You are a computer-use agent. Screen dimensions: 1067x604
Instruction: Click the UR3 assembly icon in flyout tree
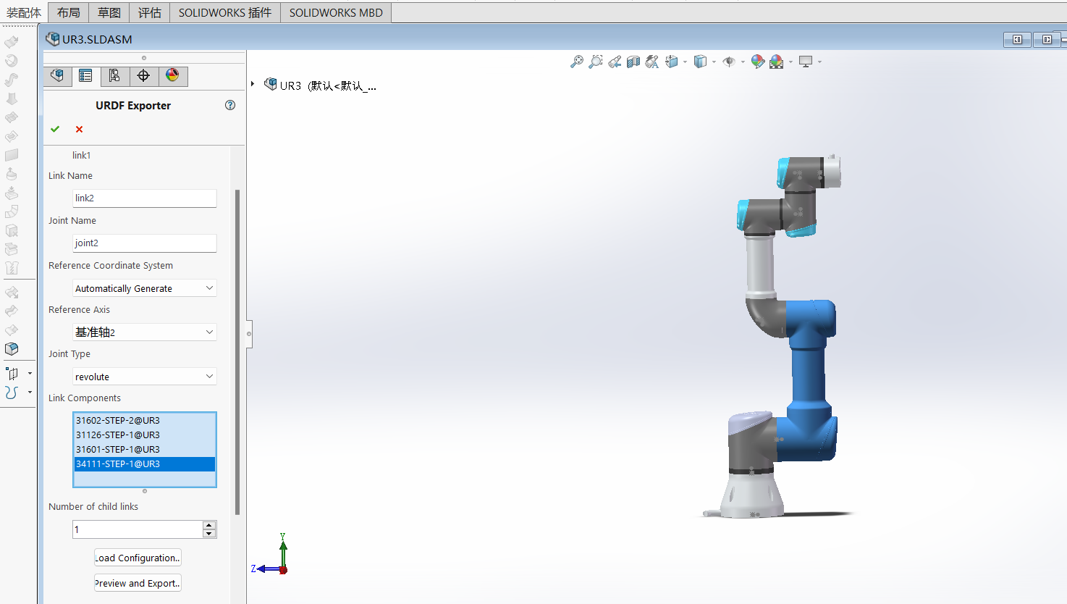[271, 84]
